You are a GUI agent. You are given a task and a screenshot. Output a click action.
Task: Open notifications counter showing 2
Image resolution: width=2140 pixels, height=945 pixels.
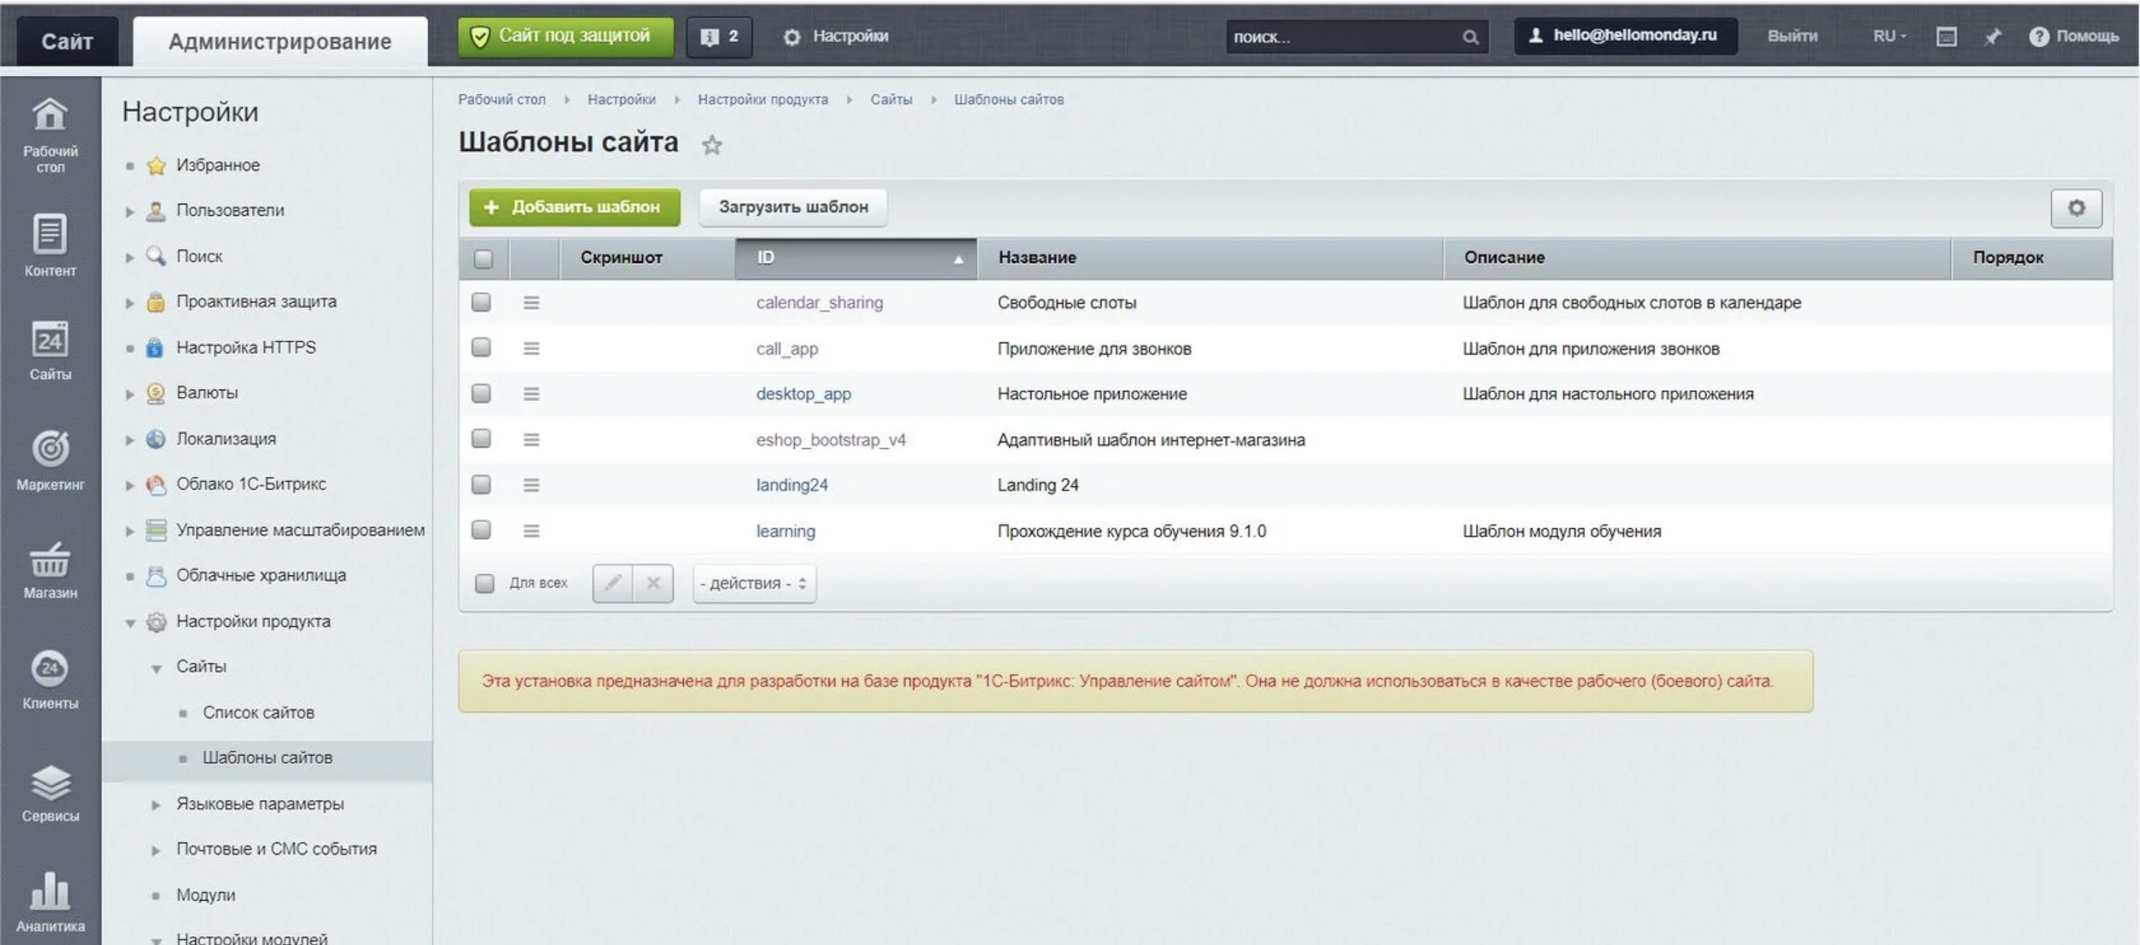coord(719,36)
